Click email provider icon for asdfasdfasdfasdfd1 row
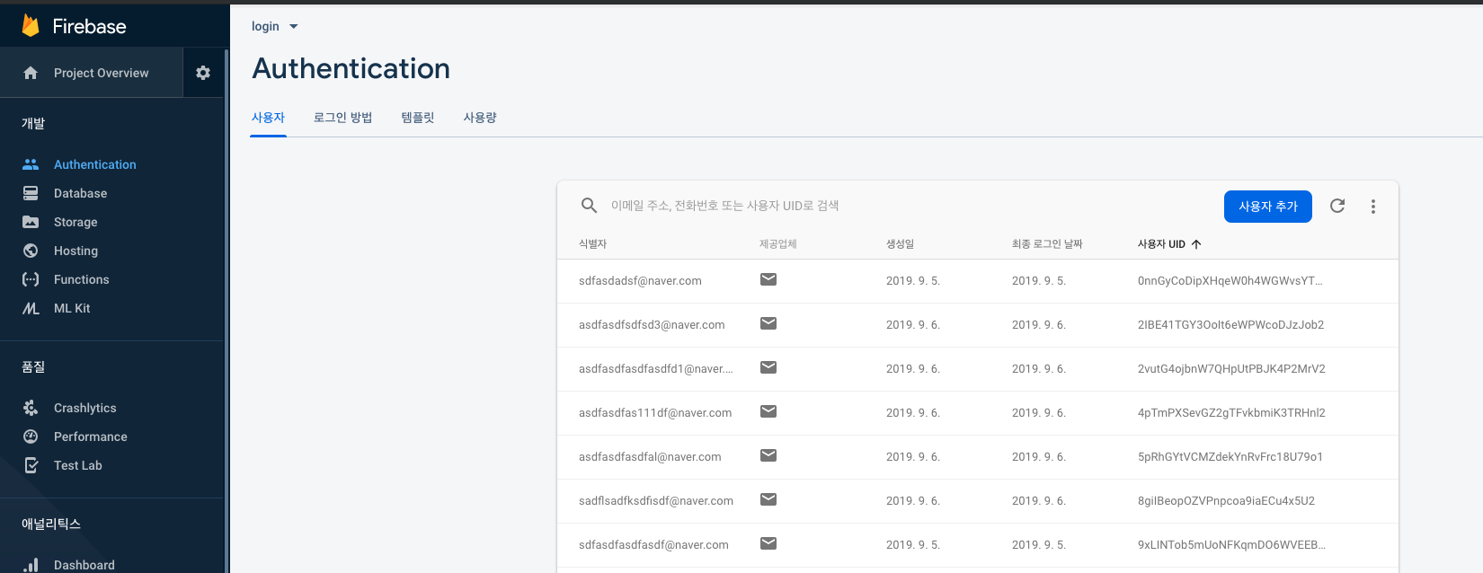Viewport: 1483px width, 573px height. (768, 367)
